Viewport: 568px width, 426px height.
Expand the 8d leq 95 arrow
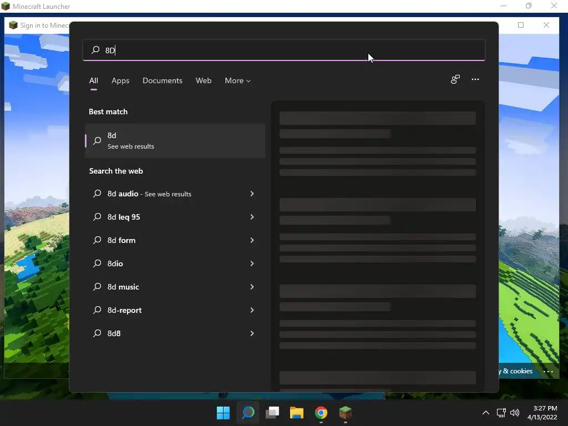252,217
